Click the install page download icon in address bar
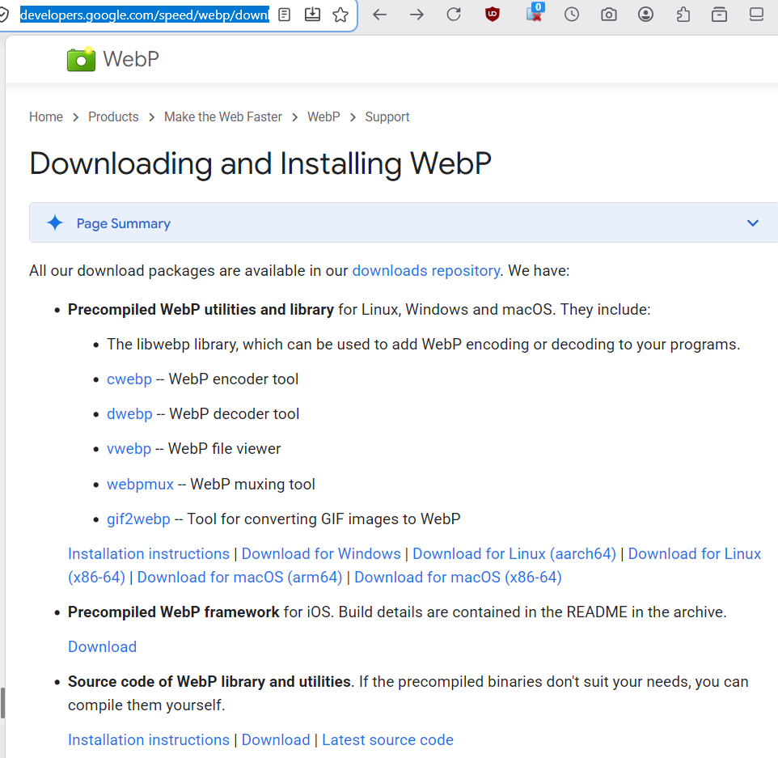This screenshot has width=778, height=758. (313, 15)
